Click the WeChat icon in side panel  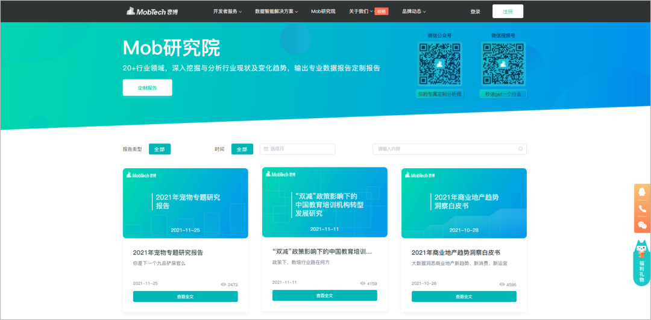click(x=642, y=225)
